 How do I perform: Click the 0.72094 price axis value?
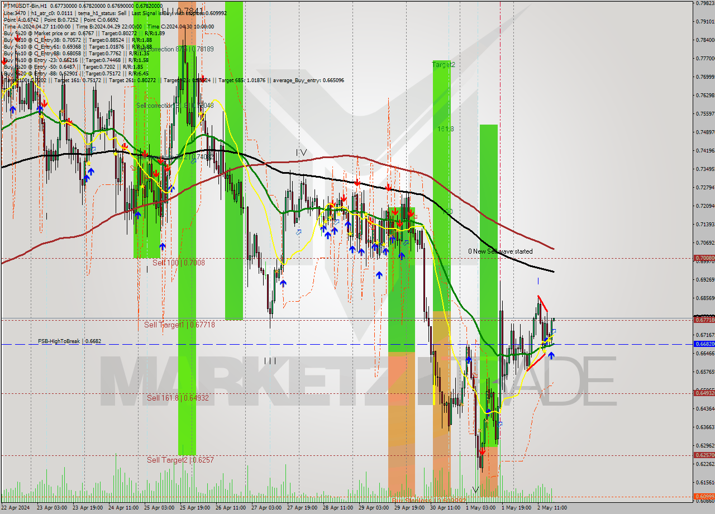705,206
